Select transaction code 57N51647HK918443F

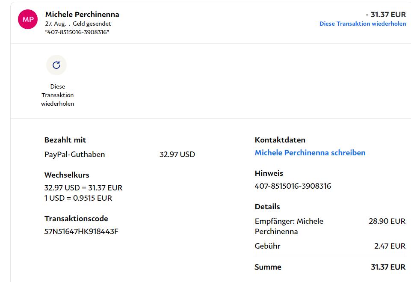pos(81,232)
